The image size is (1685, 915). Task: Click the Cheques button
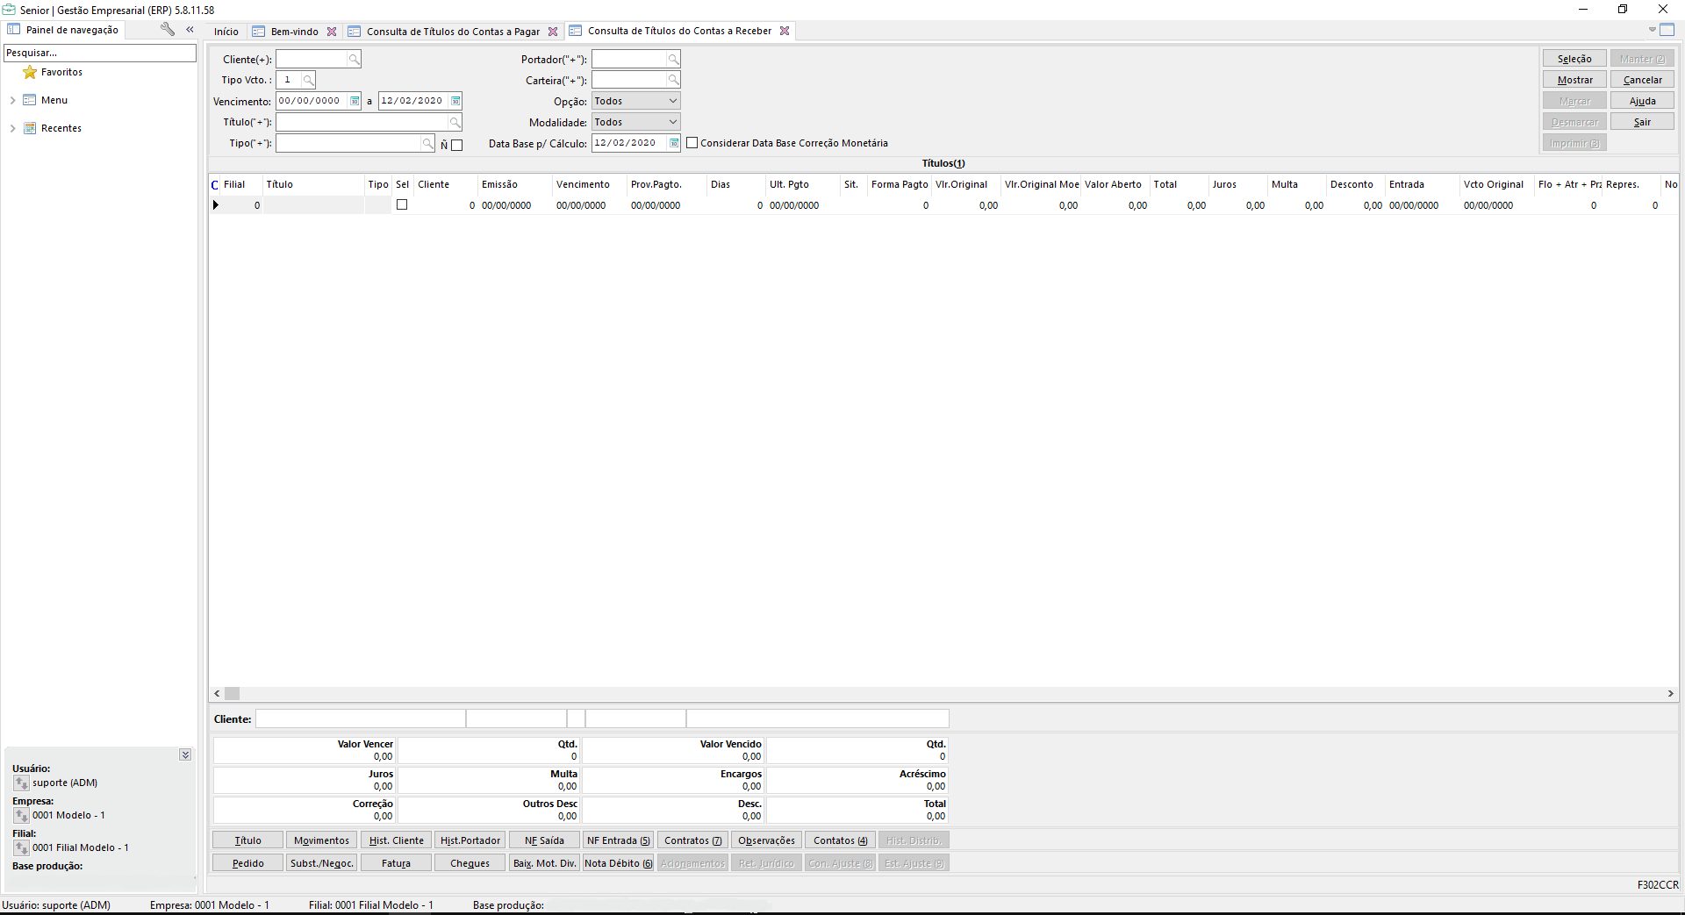pos(470,863)
